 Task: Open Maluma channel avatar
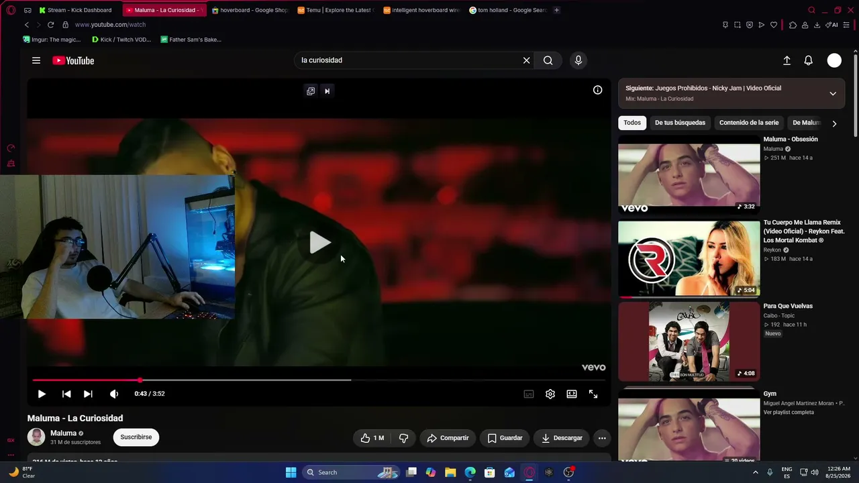pyautogui.click(x=36, y=437)
